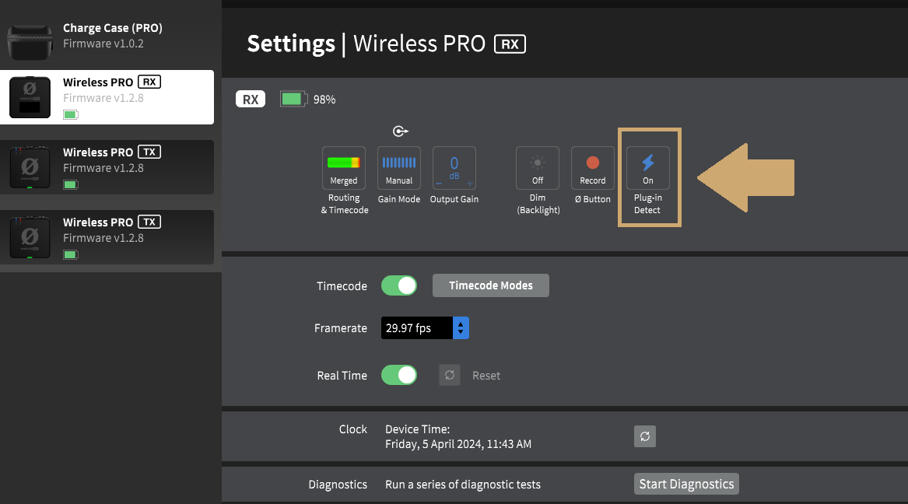Select first Wireless PRO TX device
The image size is (908, 504).
tap(107, 167)
